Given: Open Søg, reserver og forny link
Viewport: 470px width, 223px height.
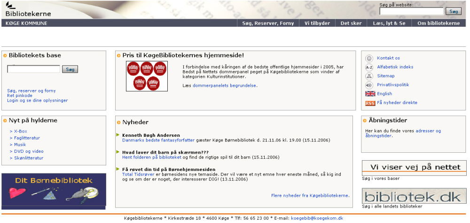Looking at the screenshot, I should pyautogui.click(x=31, y=91).
